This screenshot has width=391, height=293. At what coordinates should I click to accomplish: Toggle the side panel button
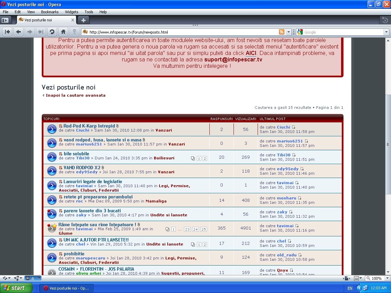[5, 20]
